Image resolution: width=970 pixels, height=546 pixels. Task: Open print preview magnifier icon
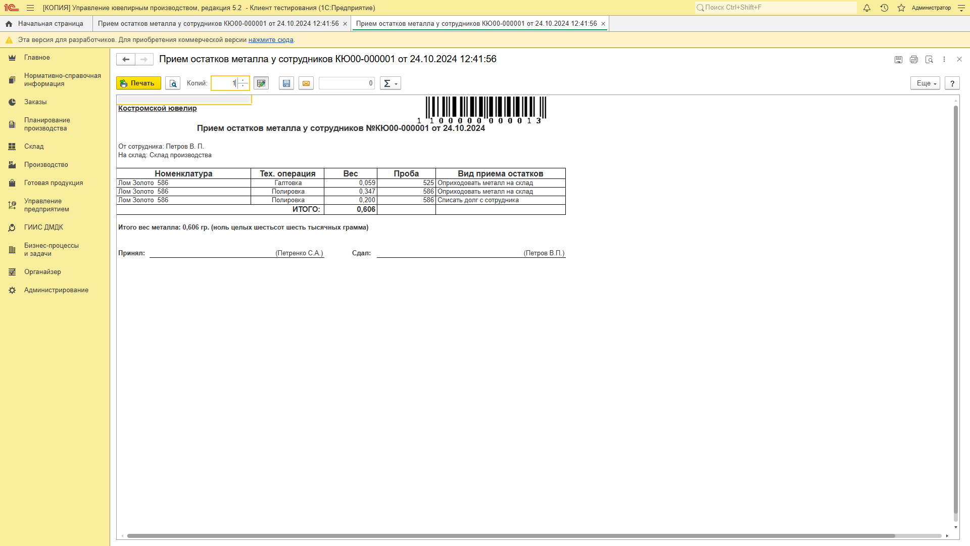[173, 83]
